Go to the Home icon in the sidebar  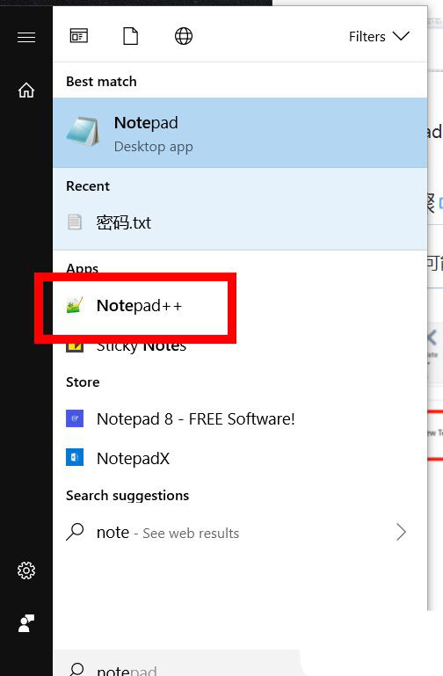pyautogui.click(x=26, y=91)
